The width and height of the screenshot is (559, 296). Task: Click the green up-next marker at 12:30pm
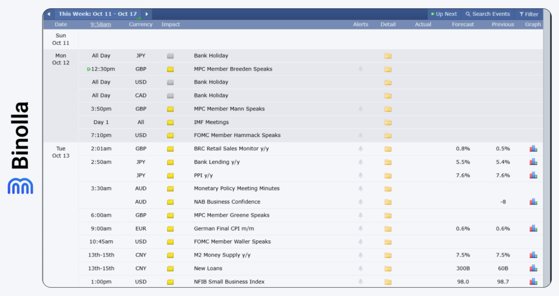click(88, 69)
